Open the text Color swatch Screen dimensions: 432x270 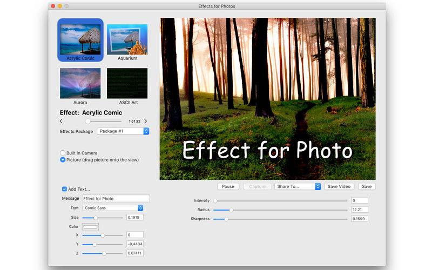90,227
